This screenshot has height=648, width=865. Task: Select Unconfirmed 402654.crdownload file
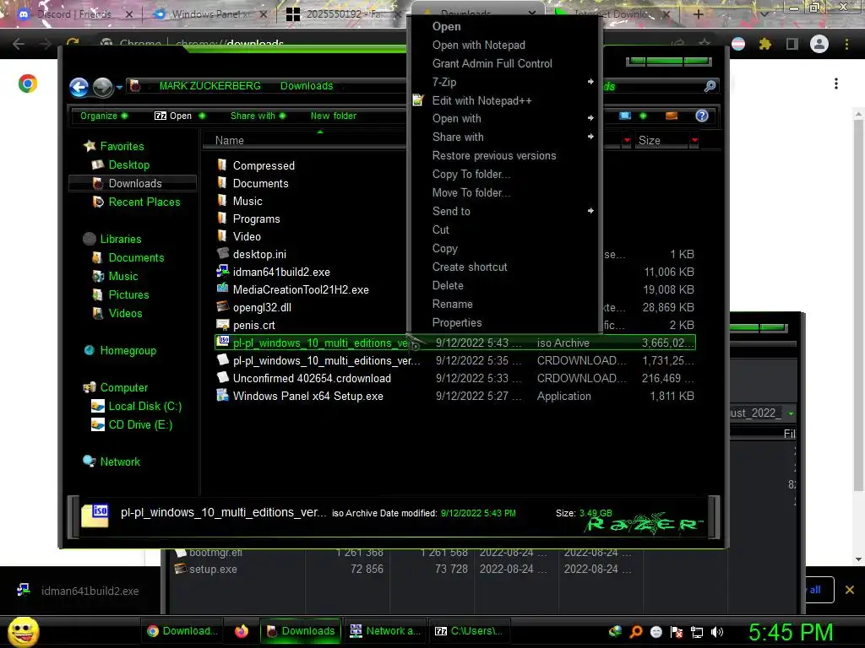click(x=304, y=378)
